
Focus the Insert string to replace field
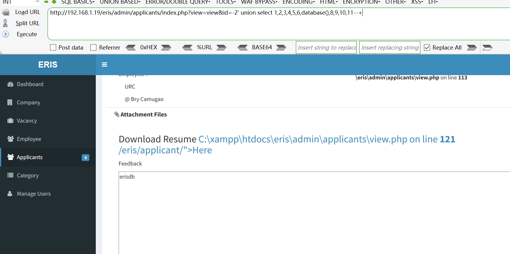tap(326, 47)
